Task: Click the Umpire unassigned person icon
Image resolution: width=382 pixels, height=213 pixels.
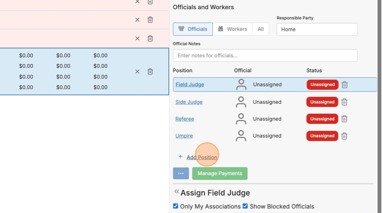Action: pos(241,136)
